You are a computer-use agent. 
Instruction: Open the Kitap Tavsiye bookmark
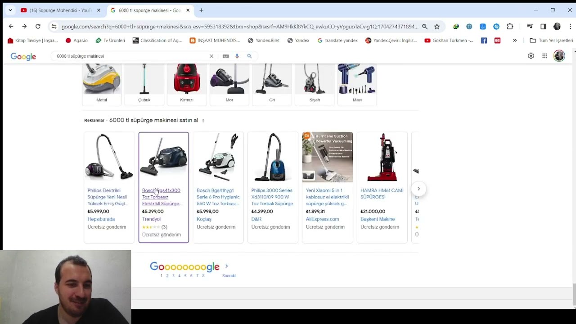32,40
